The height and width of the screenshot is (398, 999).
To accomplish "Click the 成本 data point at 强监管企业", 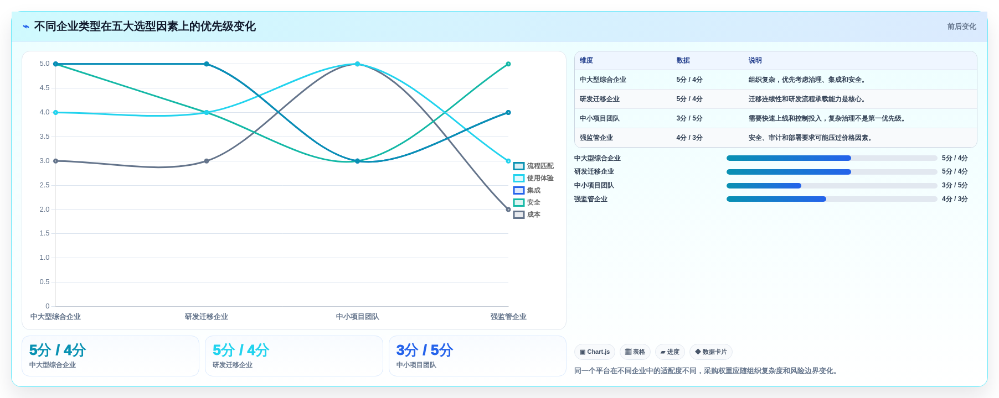I will point(508,210).
